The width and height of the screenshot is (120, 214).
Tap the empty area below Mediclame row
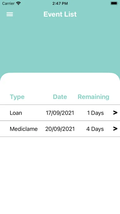coord(60,175)
